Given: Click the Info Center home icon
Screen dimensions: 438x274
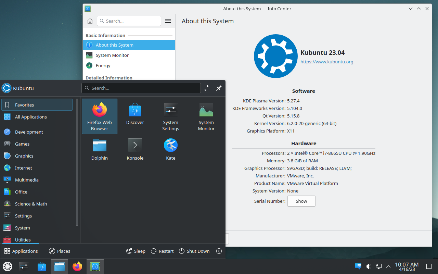Looking at the screenshot, I should [x=90, y=21].
